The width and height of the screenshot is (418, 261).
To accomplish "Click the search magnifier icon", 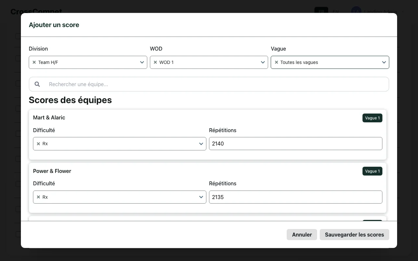I will (x=37, y=84).
